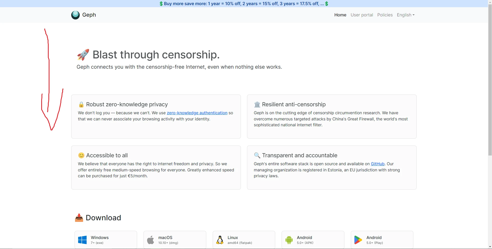Click 'Robust zero-knowledge privacy' heading
The height and width of the screenshot is (249, 492).
[127, 105]
